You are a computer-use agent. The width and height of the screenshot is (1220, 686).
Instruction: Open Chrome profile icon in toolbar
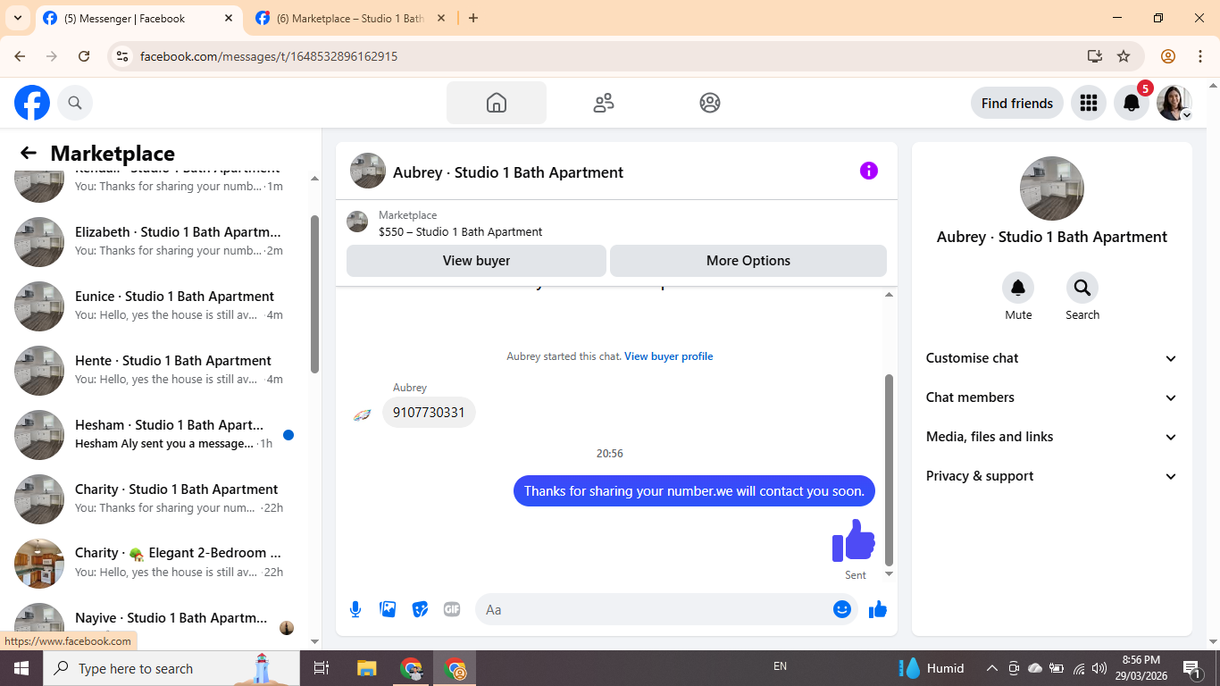pyautogui.click(x=1168, y=56)
